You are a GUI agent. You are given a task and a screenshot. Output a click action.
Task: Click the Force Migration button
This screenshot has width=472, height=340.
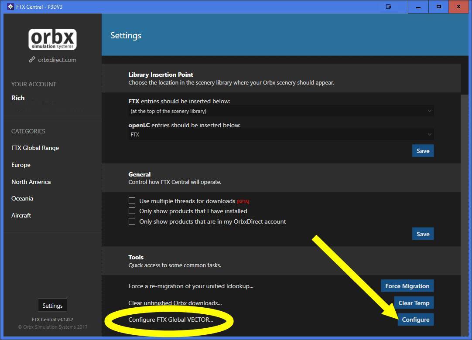click(x=407, y=286)
